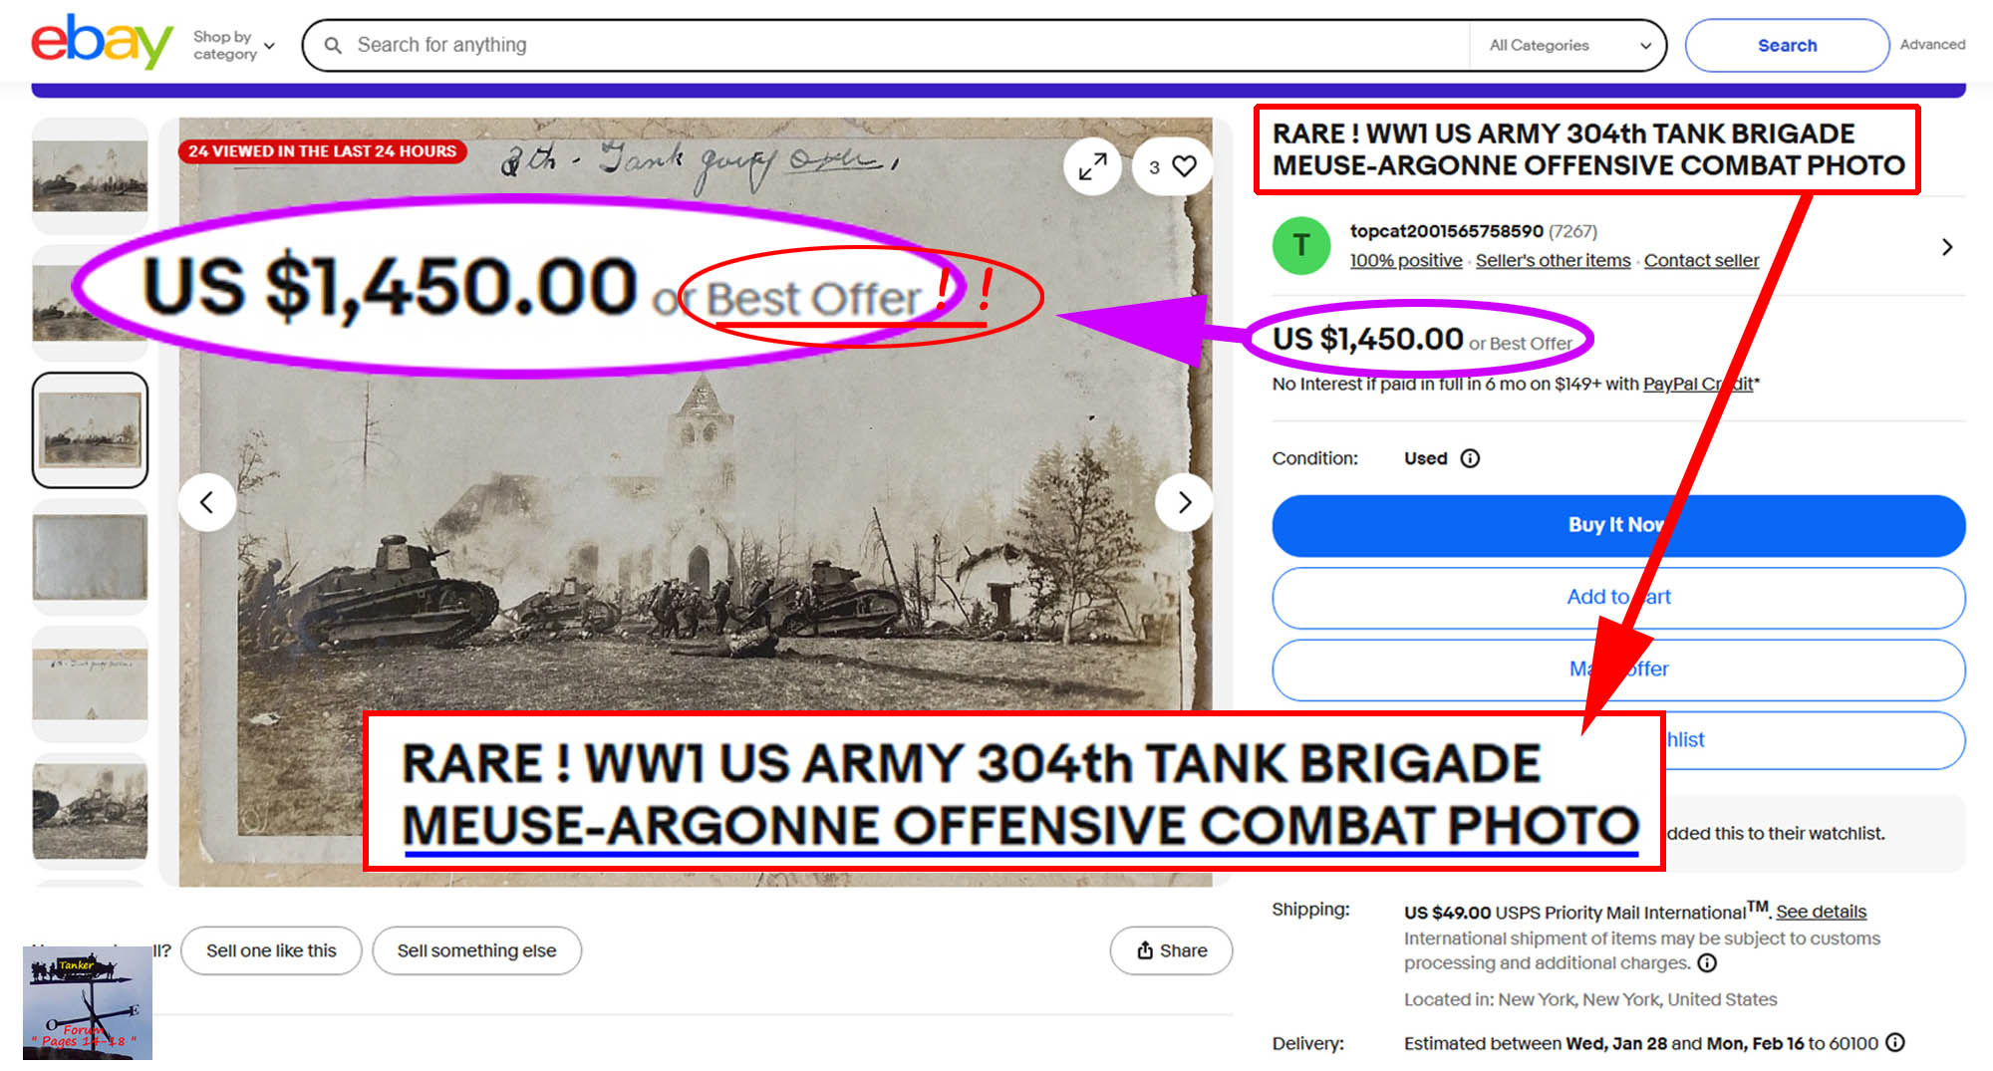
Task: Open the Advanced search link
Action: (1932, 44)
